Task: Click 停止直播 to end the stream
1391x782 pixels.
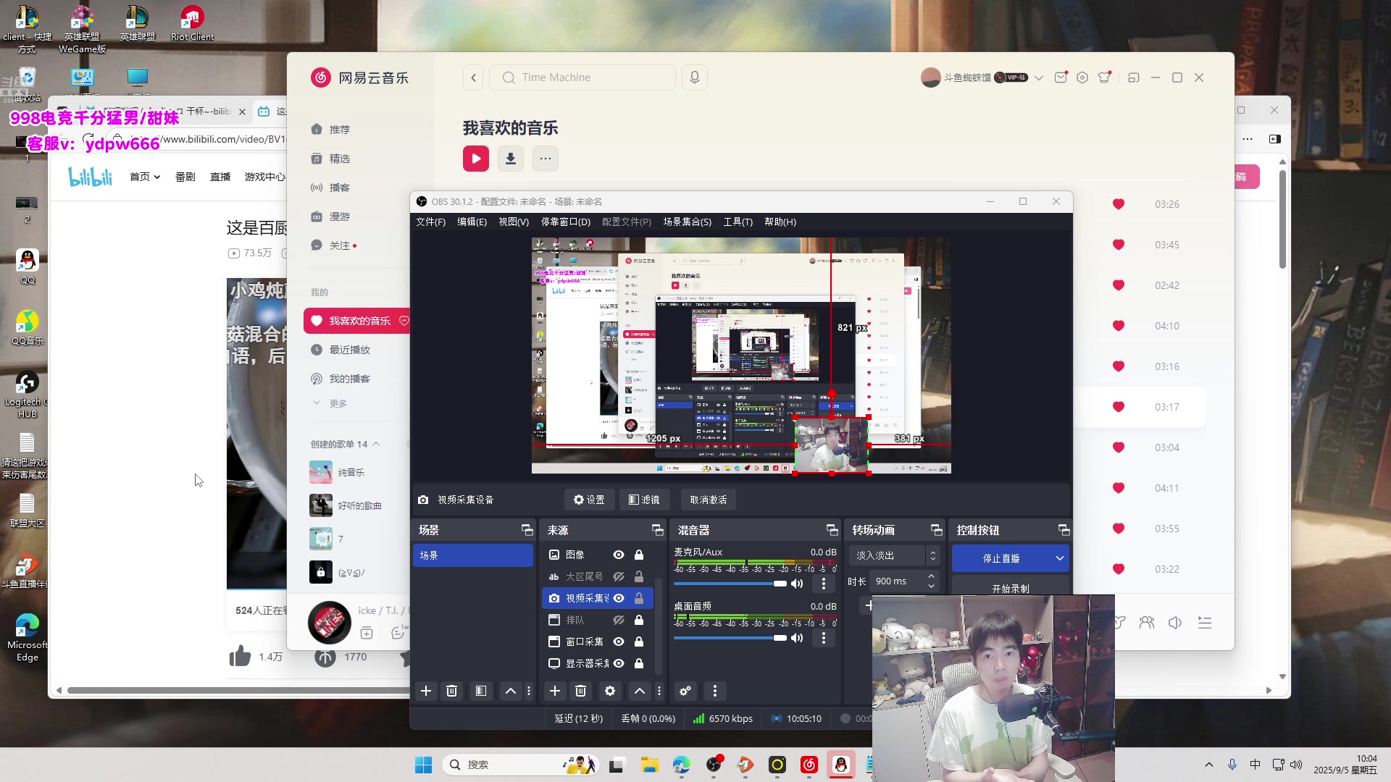Action: pyautogui.click(x=1001, y=558)
